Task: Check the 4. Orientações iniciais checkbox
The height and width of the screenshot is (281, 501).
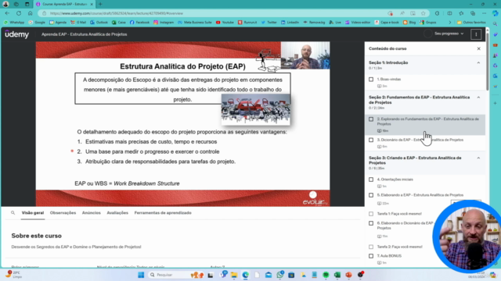Action: tap(371, 180)
